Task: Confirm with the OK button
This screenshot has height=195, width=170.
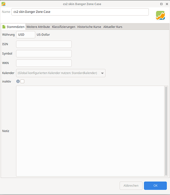Action: click(x=156, y=186)
